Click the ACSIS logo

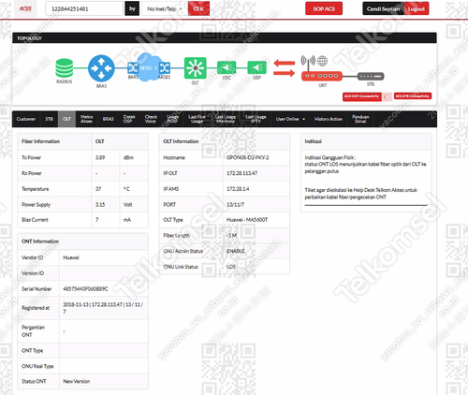[25, 8]
